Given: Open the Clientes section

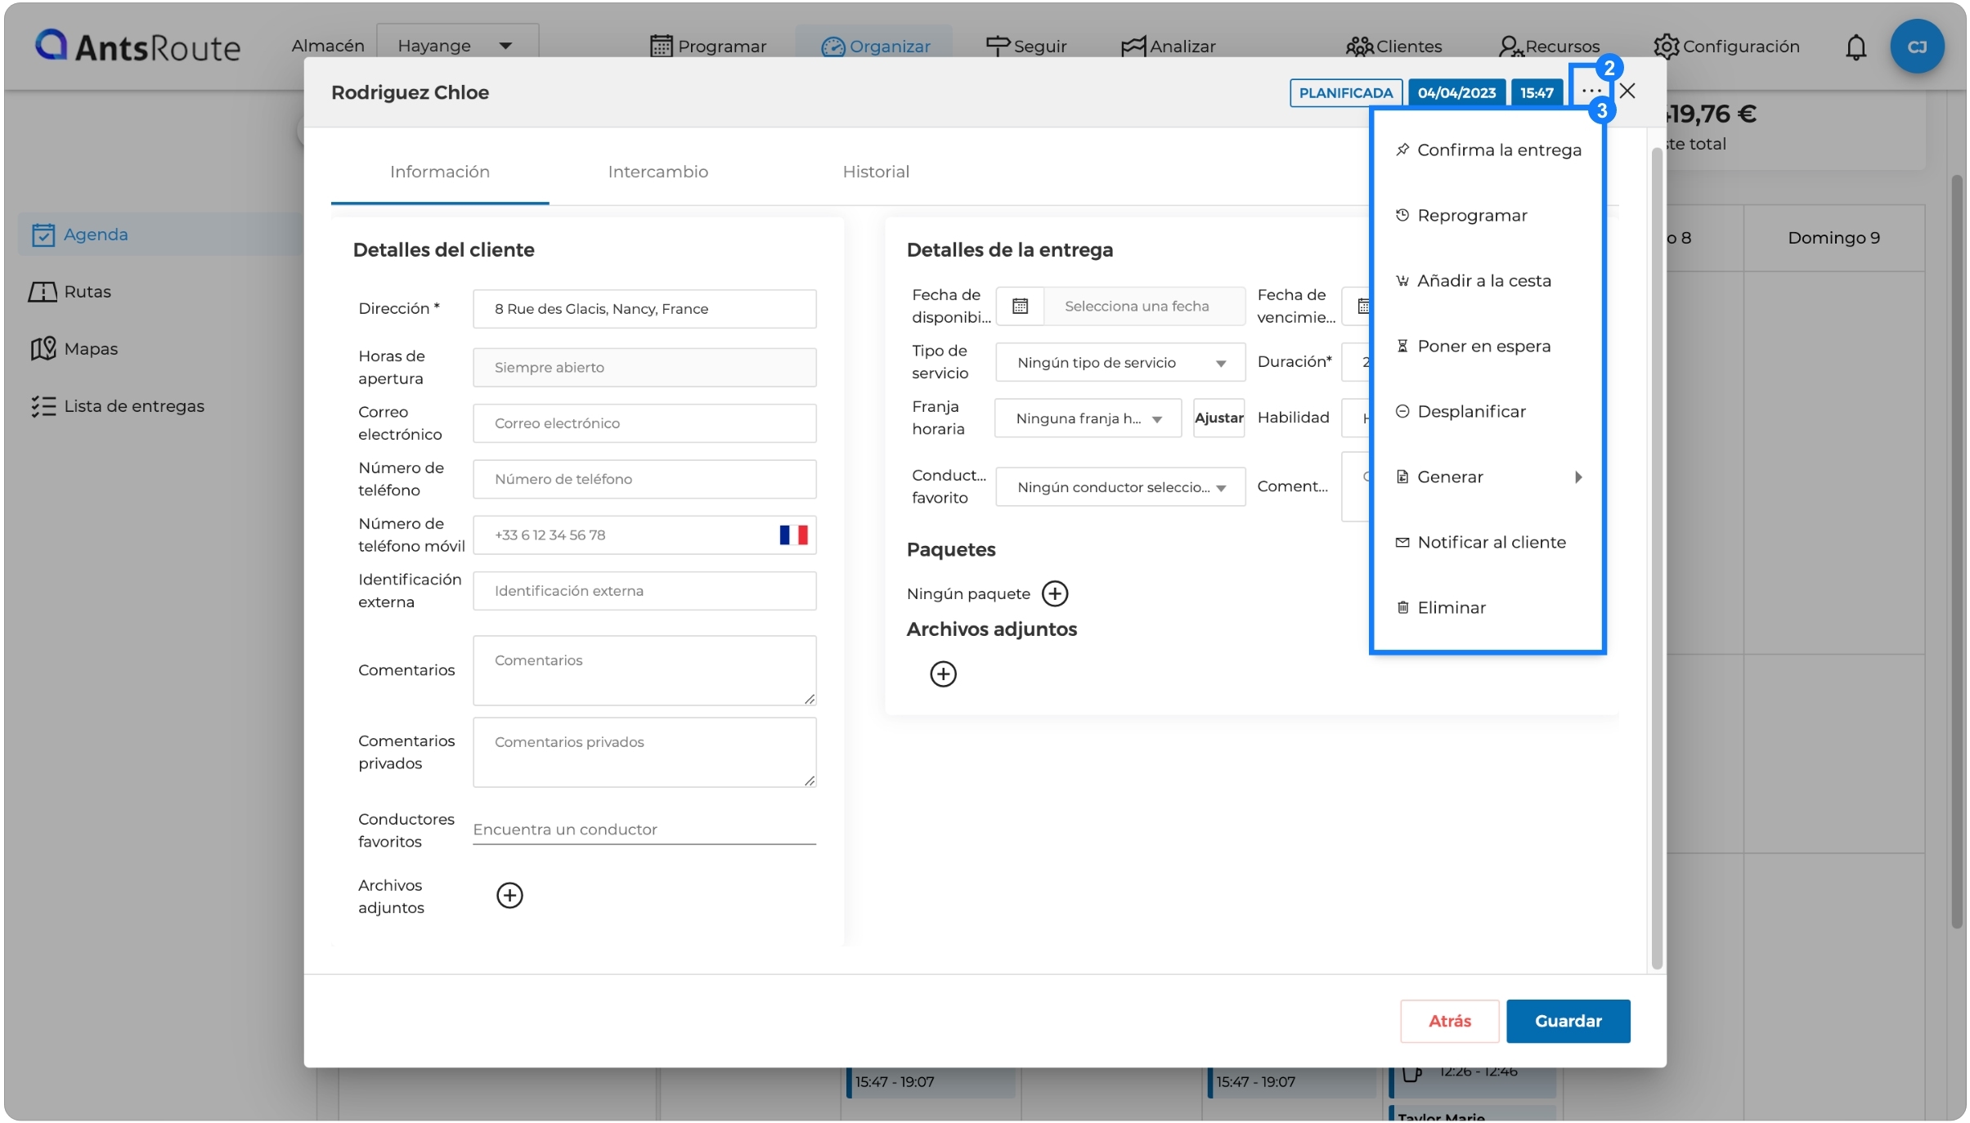Looking at the screenshot, I should [1393, 47].
